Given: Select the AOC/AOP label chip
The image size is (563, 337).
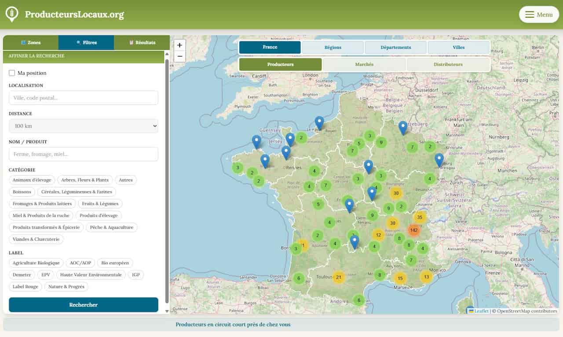Looking at the screenshot, I should [80, 263].
